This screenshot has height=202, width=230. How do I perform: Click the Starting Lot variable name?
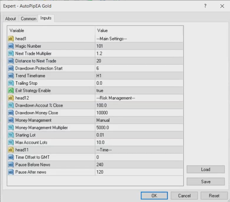25,135
